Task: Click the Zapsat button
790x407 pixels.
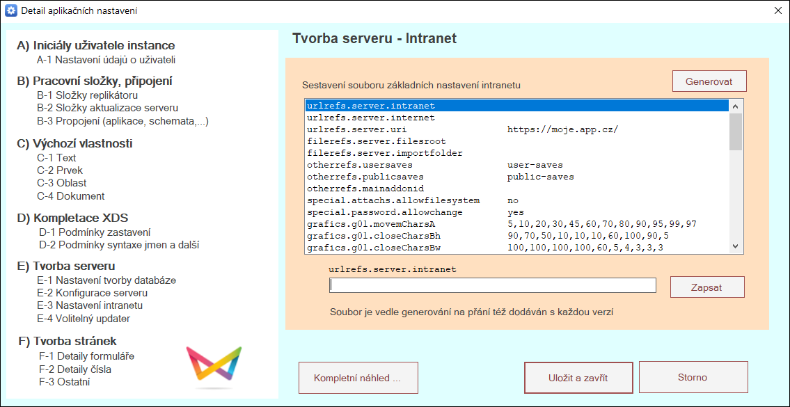Action: (x=706, y=287)
